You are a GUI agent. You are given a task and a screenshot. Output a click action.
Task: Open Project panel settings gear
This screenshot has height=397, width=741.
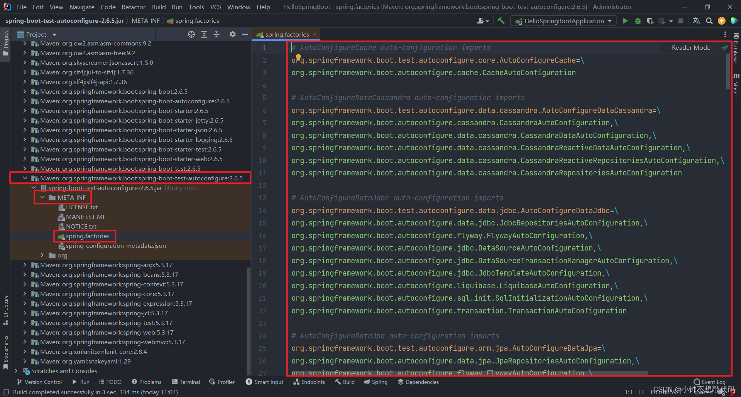[x=232, y=34]
